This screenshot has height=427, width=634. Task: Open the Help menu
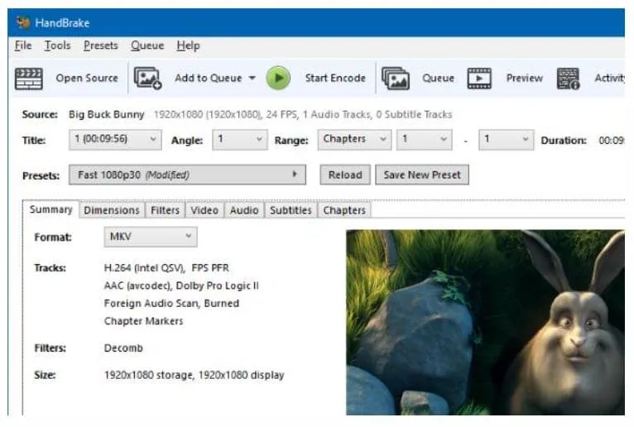(188, 46)
